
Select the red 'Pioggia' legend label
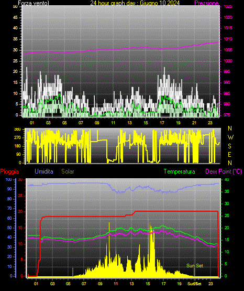pyautogui.click(x=9, y=171)
